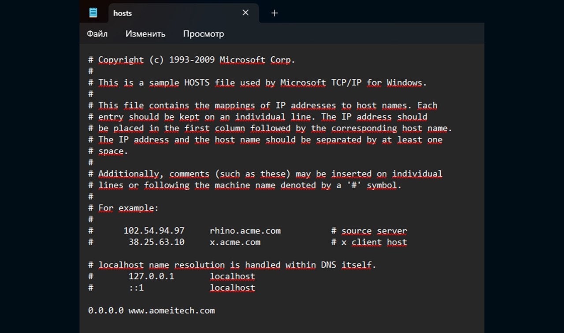Click on the 102.54.94.97 IP address
Screen dimensions: 564x333
pos(154,231)
